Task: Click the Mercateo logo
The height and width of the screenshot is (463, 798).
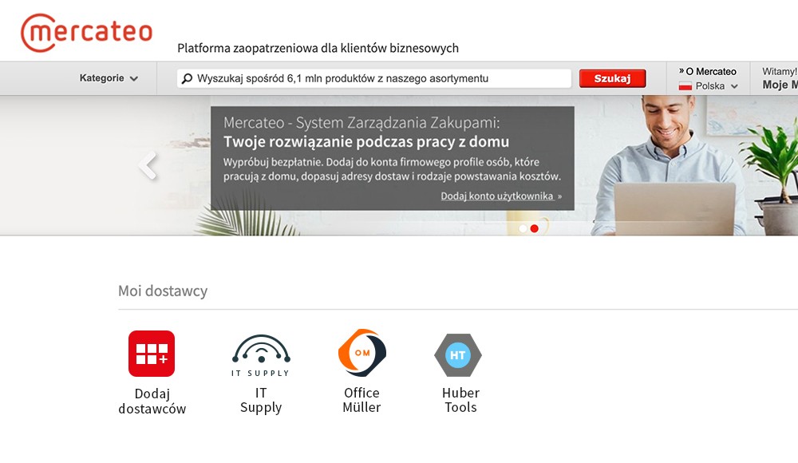Action: click(86, 33)
